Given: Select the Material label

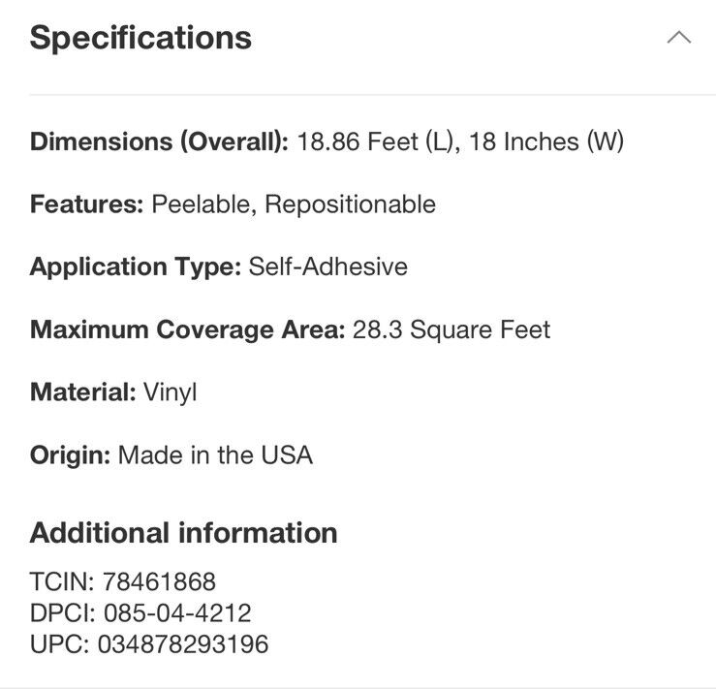Looking at the screenshot, I should 82,391.
